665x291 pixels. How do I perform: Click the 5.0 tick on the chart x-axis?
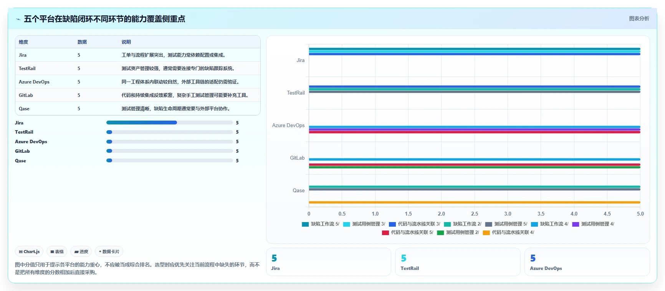pyautogui.click(x=640, y=214)
